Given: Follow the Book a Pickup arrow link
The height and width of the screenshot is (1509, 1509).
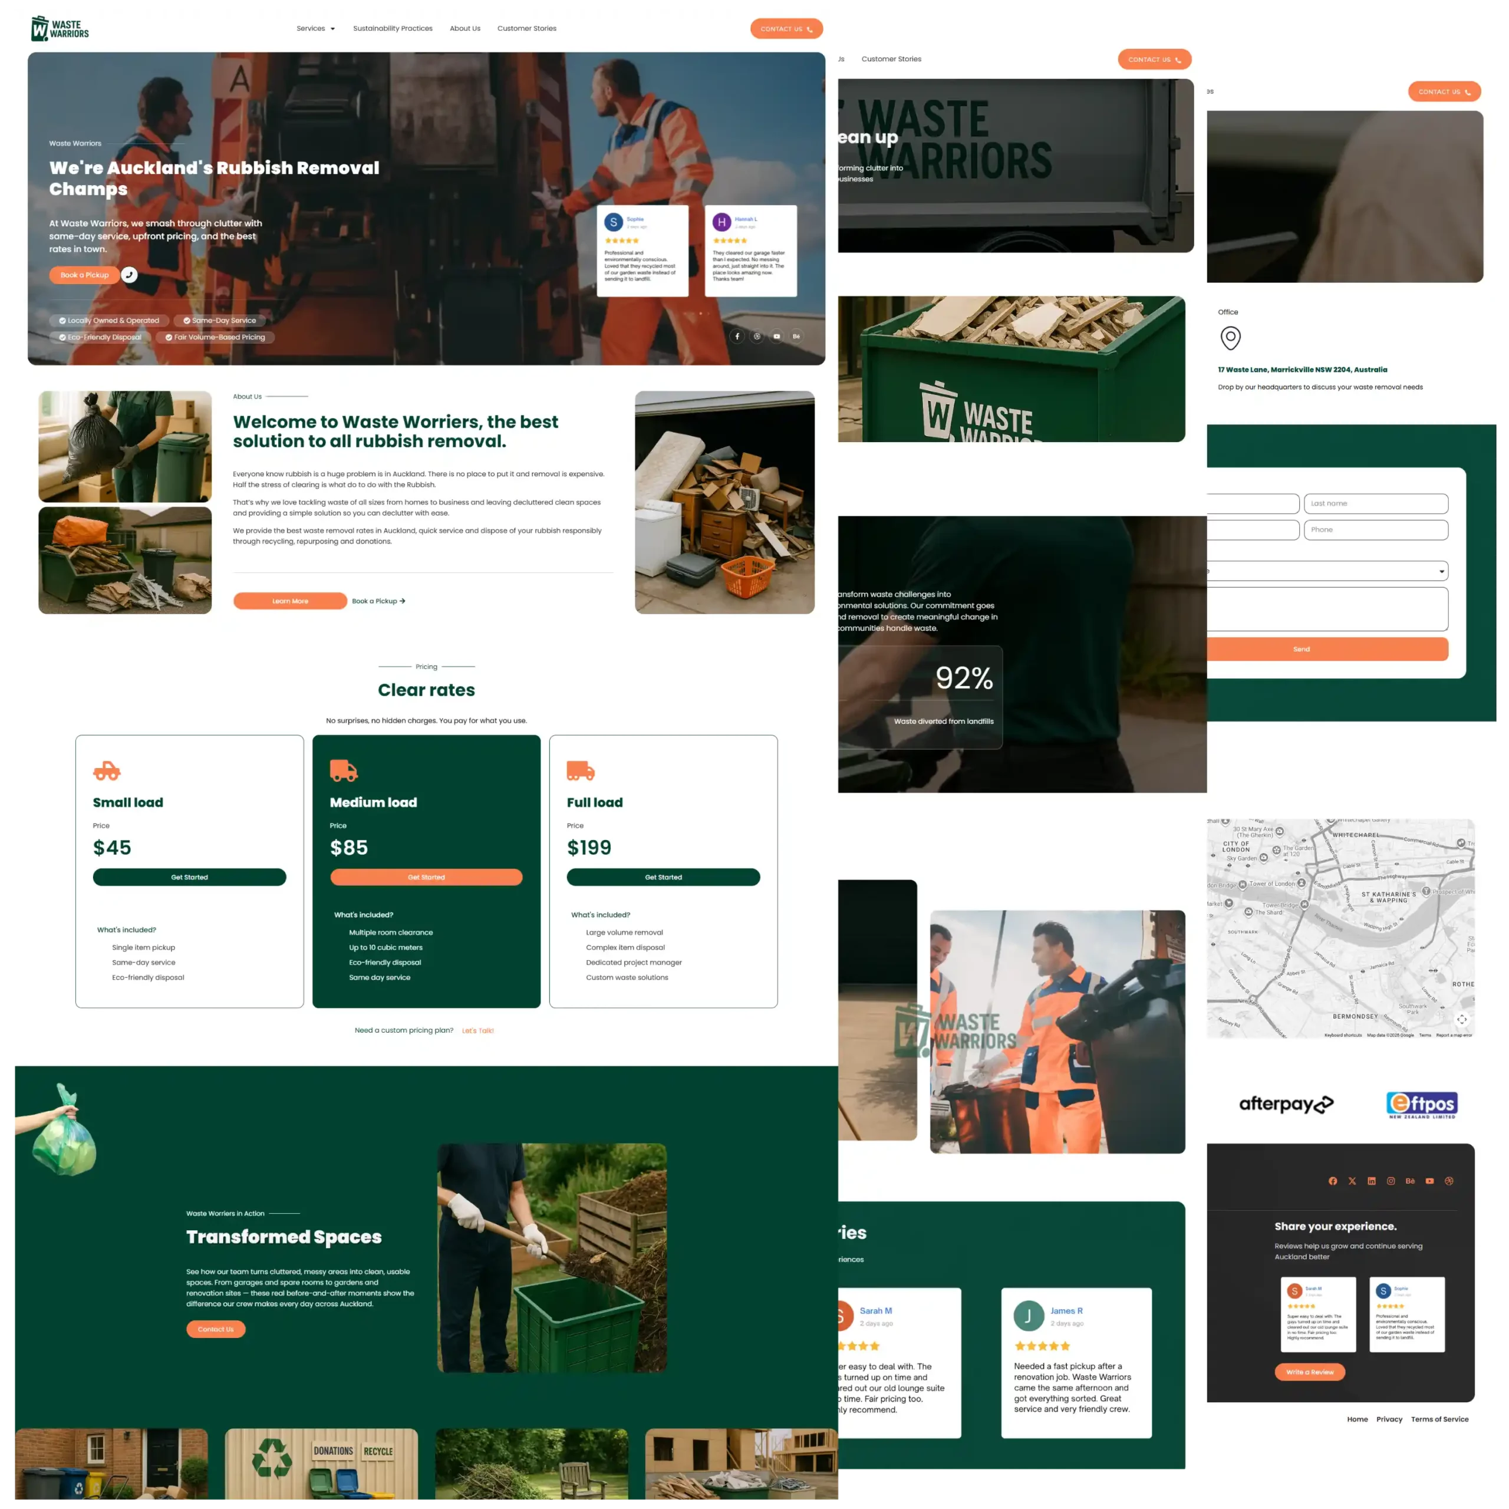Looking at the screenshot, I should tap(379, 601).
